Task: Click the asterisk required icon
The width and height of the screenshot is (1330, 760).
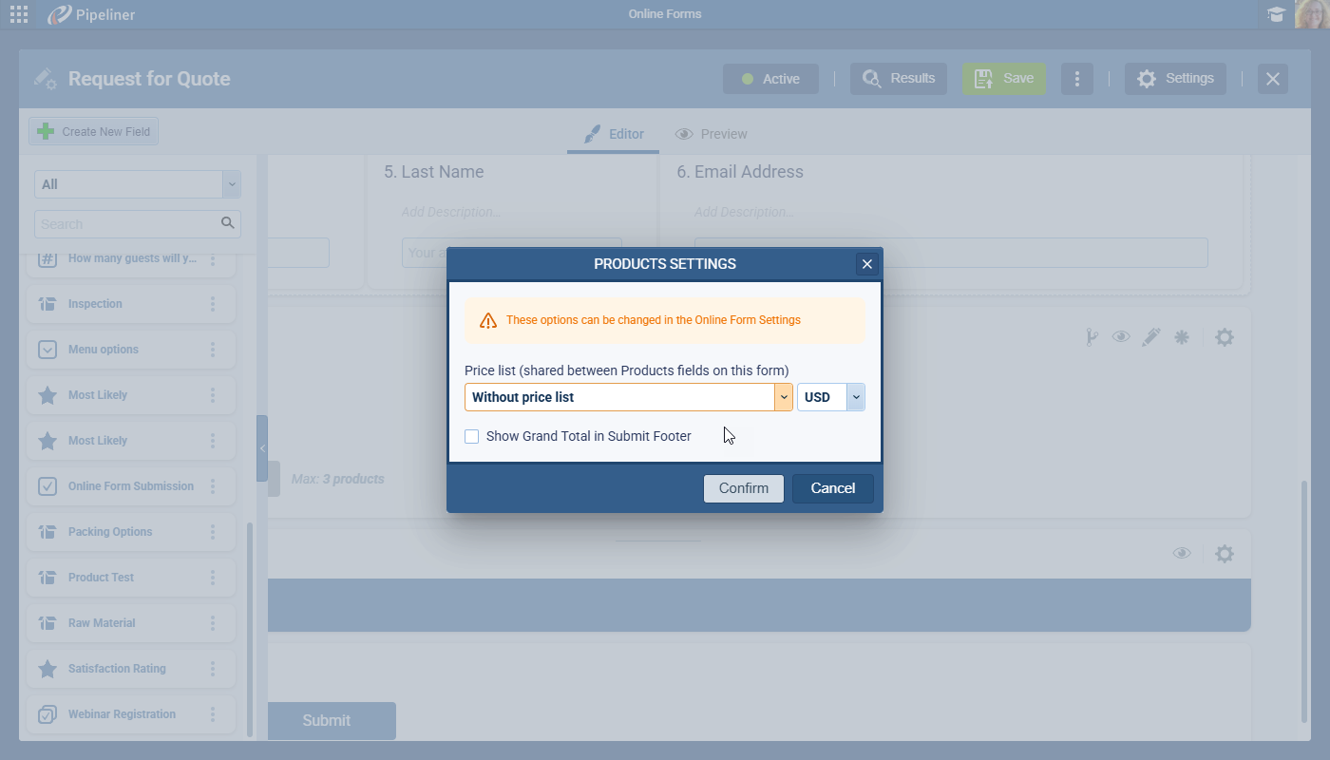Action: pyautogui.click(x=1182, y=337)
